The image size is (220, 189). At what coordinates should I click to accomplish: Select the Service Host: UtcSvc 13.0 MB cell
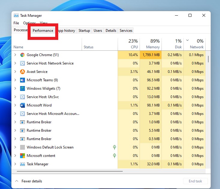coord(151,97)
